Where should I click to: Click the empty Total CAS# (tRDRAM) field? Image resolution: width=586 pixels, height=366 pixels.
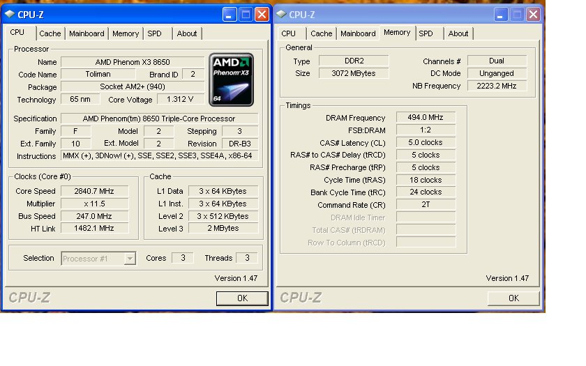(x=426, y=229)
